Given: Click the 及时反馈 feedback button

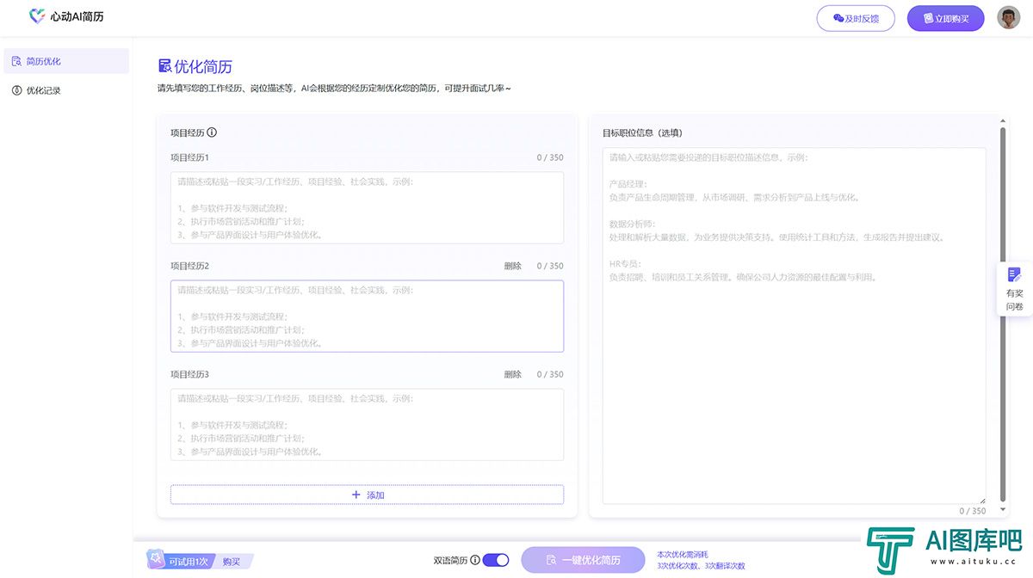Looking at the screenshot, I should (856, 18).
